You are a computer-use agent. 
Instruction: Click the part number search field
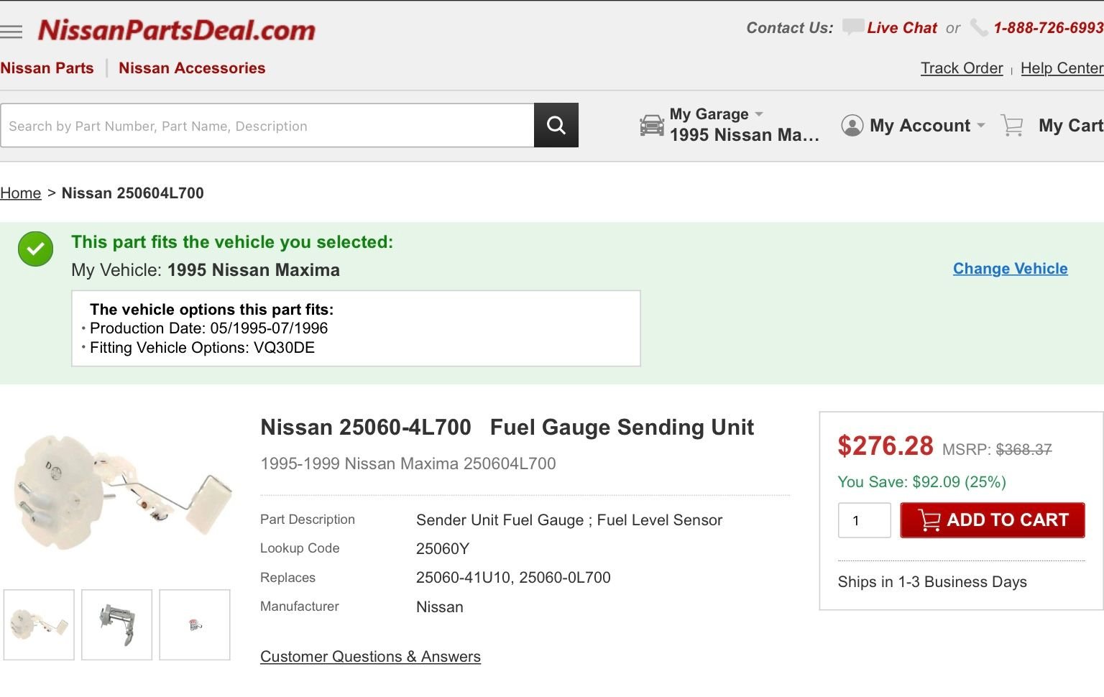(x=267, y=126)
